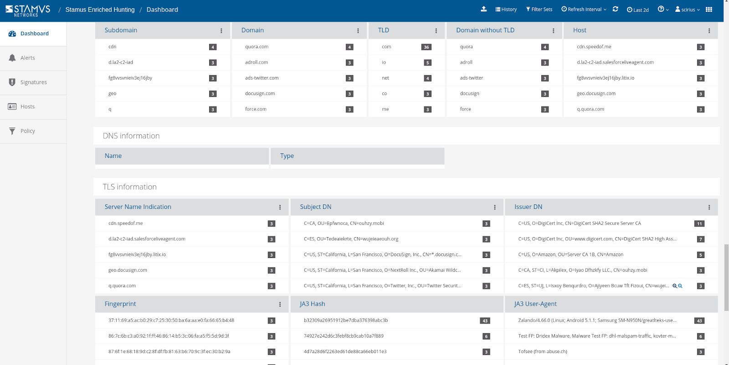Viewport: 729px width, 365px height.
Task: Click zoom-out filter icon on Issuer DN row
Action: pyautogui.click(x=680, y=286)
